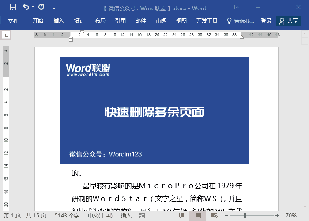Open the Undo history dropdown arrow
The width and height of the screenshot is (309, 221).
(33, 7)
